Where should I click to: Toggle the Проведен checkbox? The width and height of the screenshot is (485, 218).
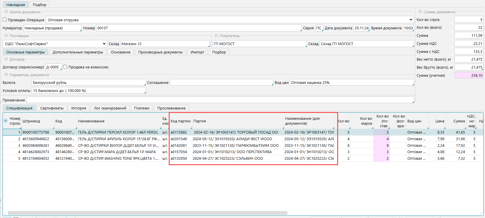pos(5,20)
